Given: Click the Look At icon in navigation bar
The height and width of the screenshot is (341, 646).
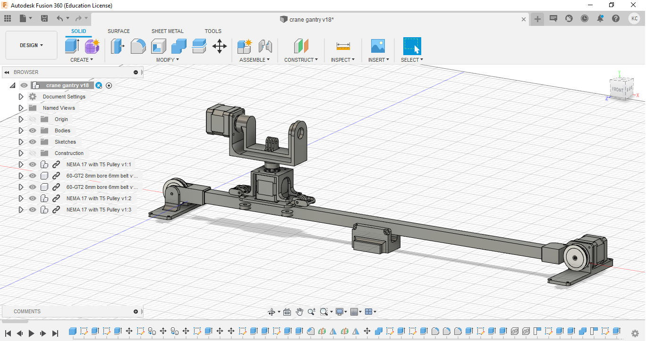Looking at the screenshot, I should pyautogui.click(x=288, y=312).
